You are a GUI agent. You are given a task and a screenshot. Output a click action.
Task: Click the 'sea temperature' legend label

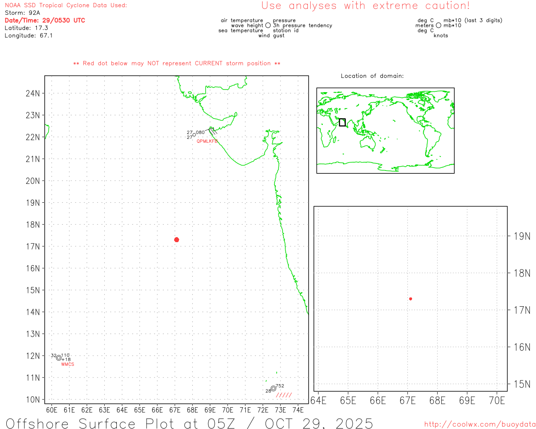coord(241,31)
